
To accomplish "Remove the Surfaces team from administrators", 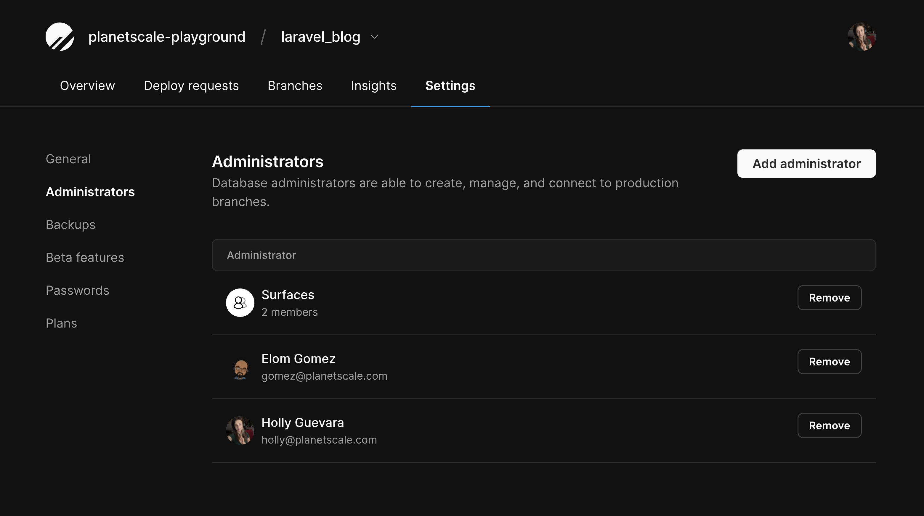I will point(829,298).
